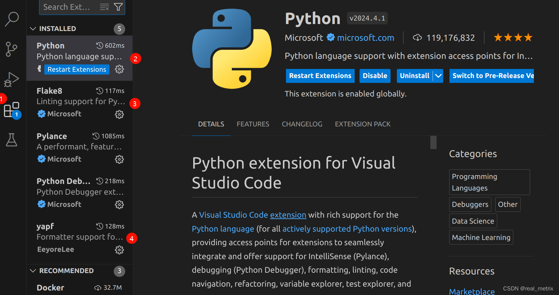Select the Data Science category tag

click(x=473, y=221)
